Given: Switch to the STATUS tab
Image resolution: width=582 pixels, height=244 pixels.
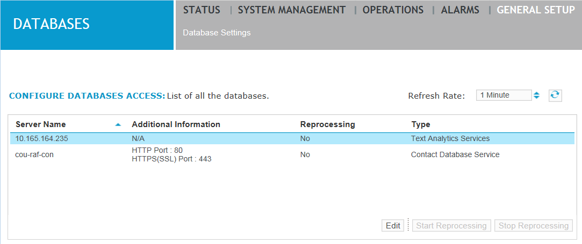Looking at the screenshot, I should click(x=202, y=10).
